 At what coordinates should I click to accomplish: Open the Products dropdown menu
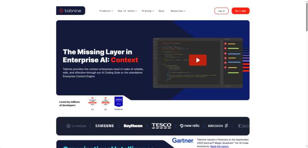click(x=106, y=11)
